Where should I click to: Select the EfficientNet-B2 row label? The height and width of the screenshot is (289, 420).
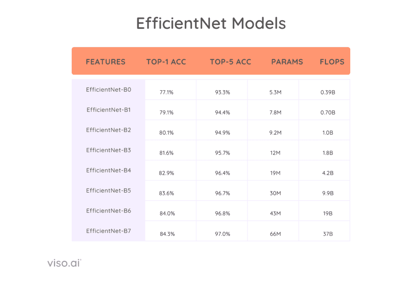[x=109, y=130]
